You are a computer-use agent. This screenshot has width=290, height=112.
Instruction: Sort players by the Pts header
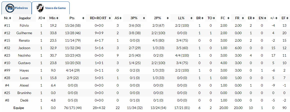[72, 18]
